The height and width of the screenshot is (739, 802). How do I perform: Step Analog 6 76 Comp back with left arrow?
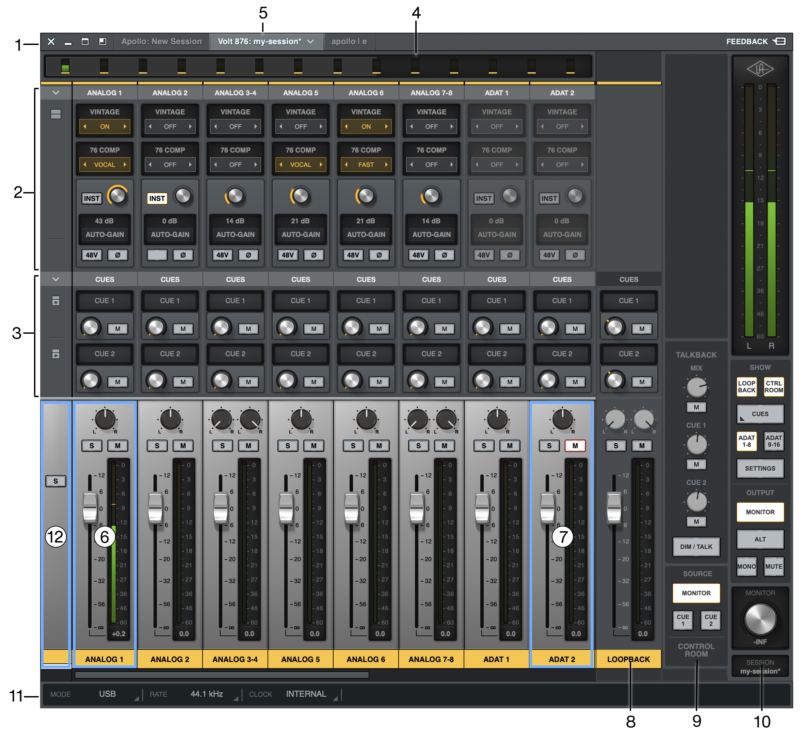pos(346,164)
